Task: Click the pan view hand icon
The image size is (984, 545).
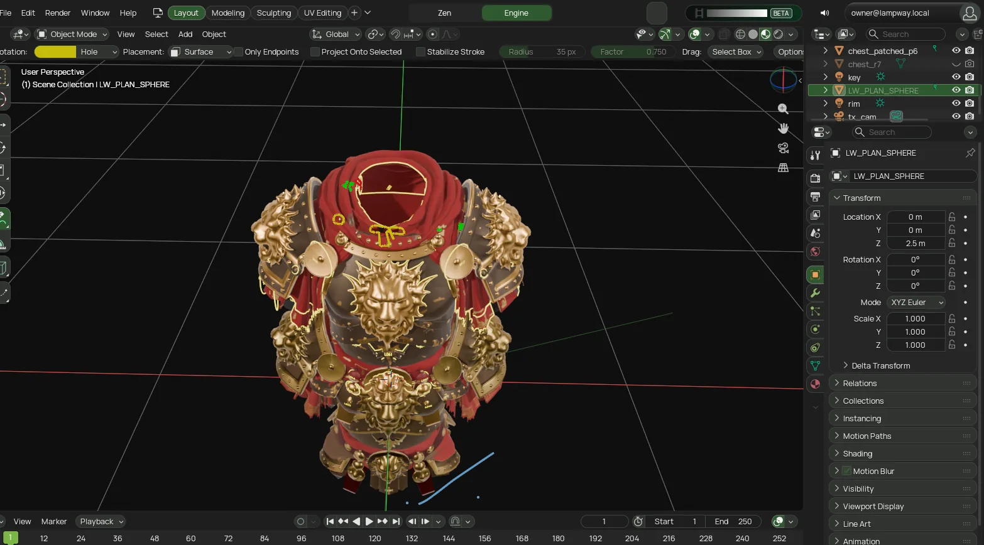Action: 783,128
